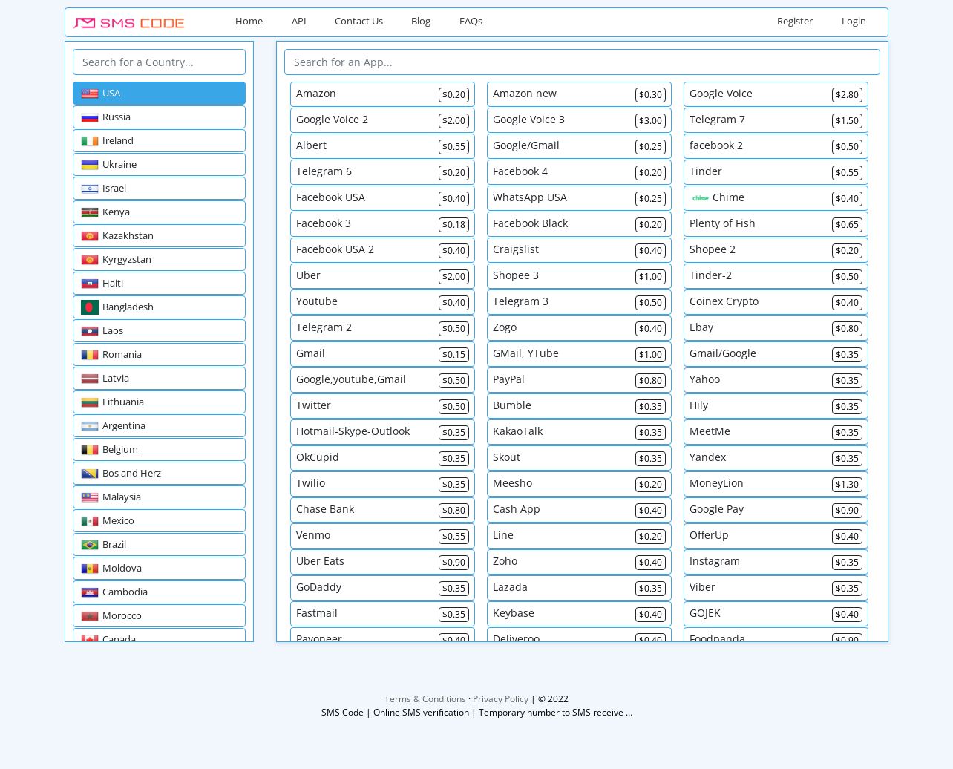Select Morocco in the country list

tap(159, 616)
